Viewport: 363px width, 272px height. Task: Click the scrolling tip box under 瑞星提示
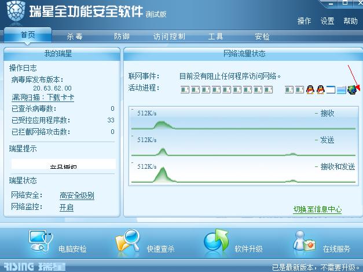(64, 164)
